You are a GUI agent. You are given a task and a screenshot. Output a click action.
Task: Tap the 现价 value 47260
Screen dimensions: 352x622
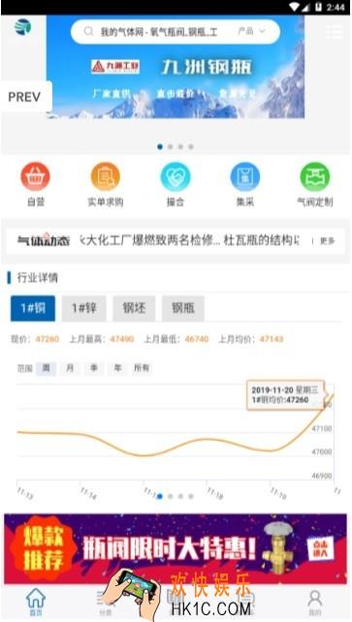click(48, 339)
